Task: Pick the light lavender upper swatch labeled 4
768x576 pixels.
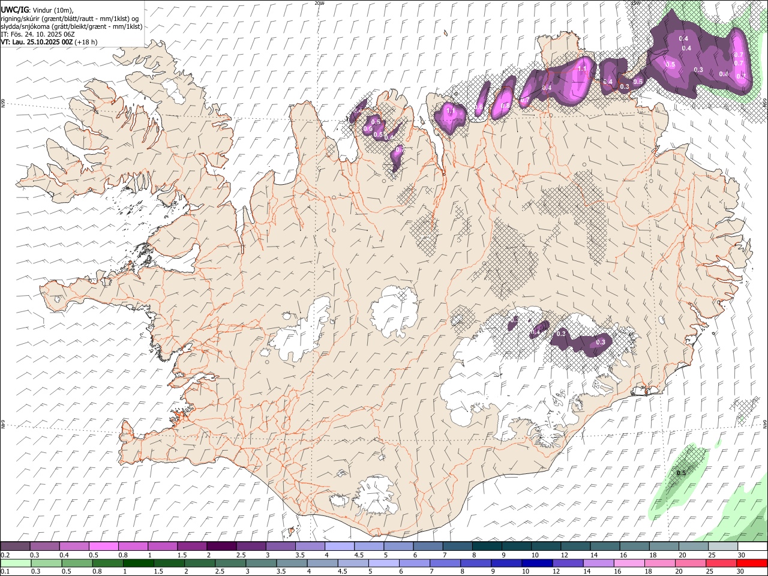Action: point(340,547)
